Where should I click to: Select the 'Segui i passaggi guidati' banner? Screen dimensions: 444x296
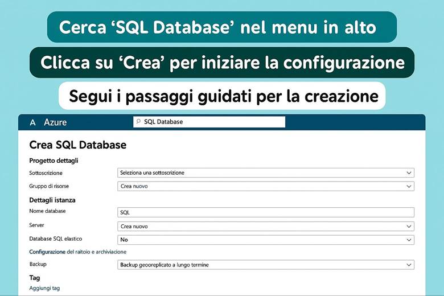pos(221,96)
